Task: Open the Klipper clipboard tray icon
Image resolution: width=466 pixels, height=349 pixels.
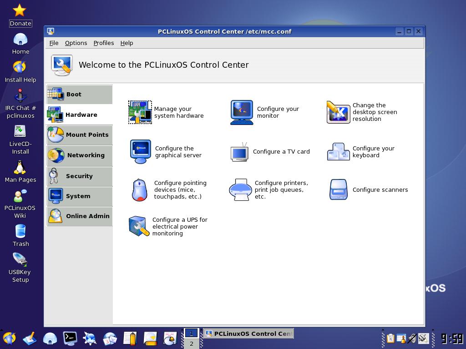Action: pos(390,338)
